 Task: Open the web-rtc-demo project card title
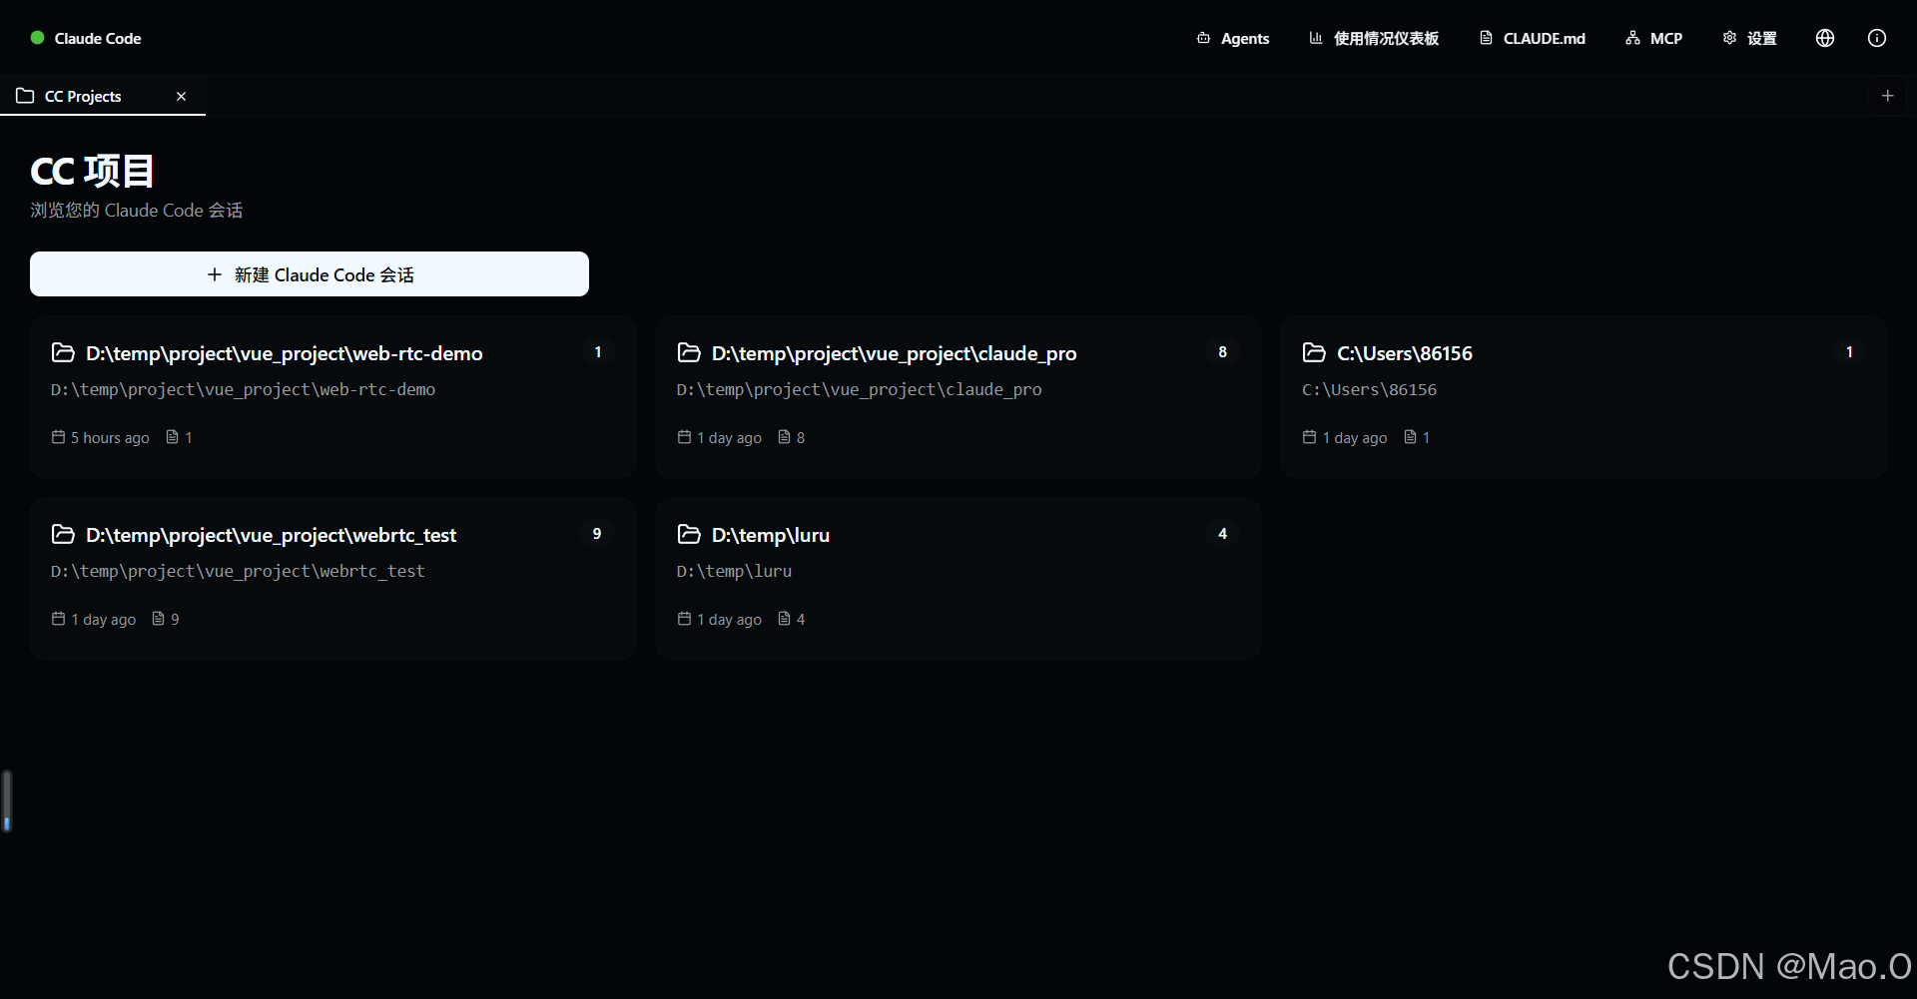point(285,353)
